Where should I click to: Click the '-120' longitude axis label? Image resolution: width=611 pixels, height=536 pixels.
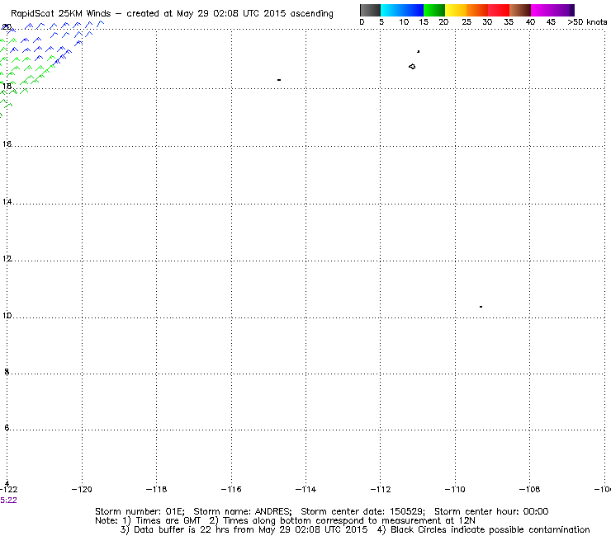(82, 489)
